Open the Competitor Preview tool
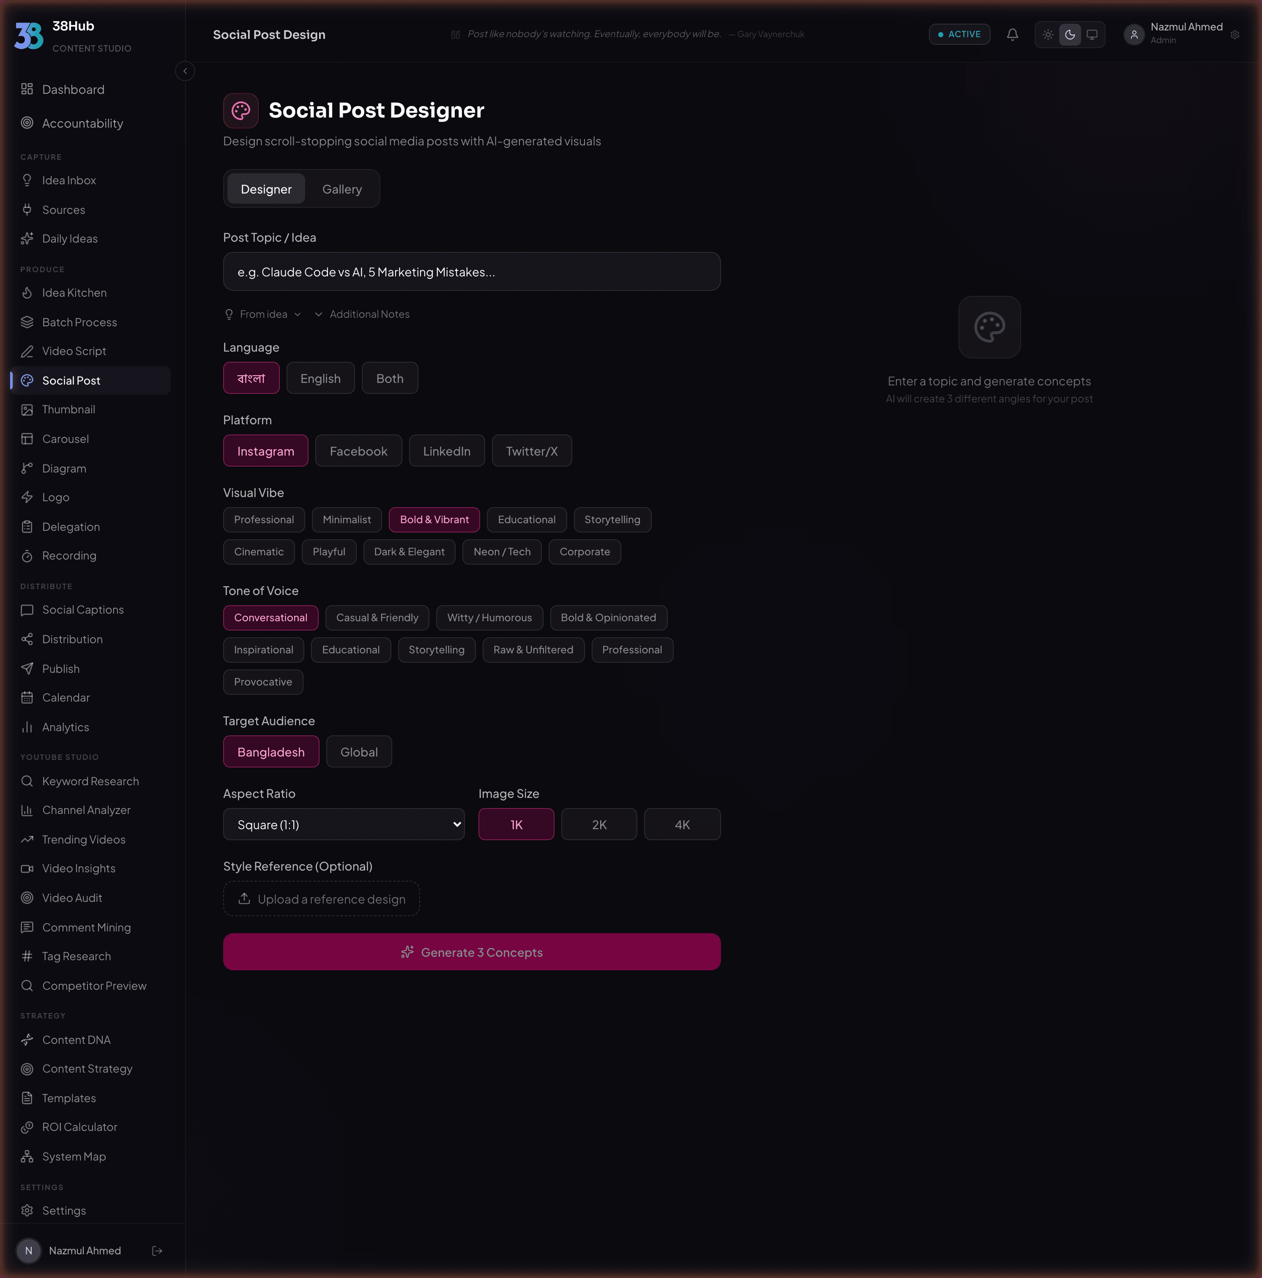This screenshot has height=1278, width=1262. tap(94, 986)
